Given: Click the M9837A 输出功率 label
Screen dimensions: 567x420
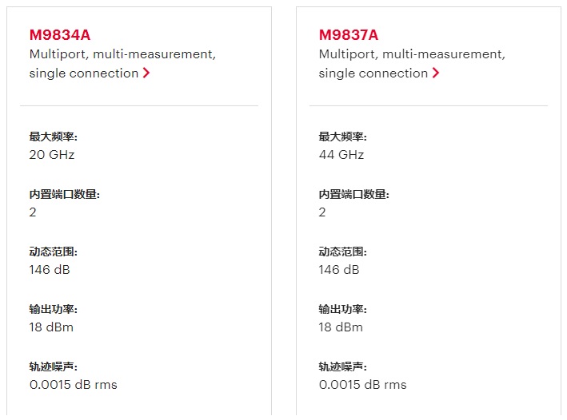Looking at the screenshot, I should (x=343, y=310).
